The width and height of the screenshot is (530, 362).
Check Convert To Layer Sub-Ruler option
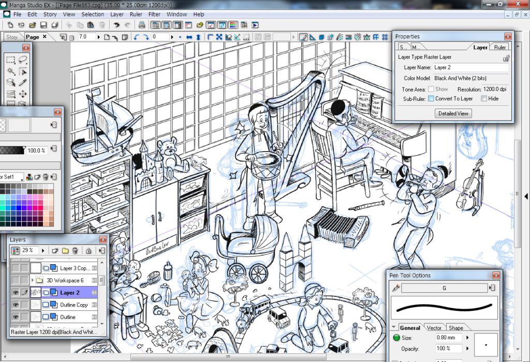pyautogui.click(x=431, y=99)
